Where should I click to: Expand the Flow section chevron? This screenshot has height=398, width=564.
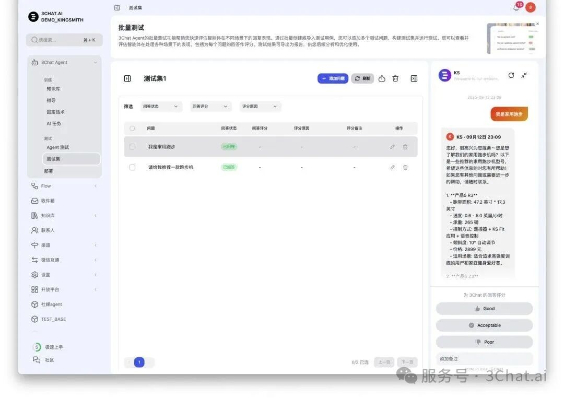(x=96, y=186)
